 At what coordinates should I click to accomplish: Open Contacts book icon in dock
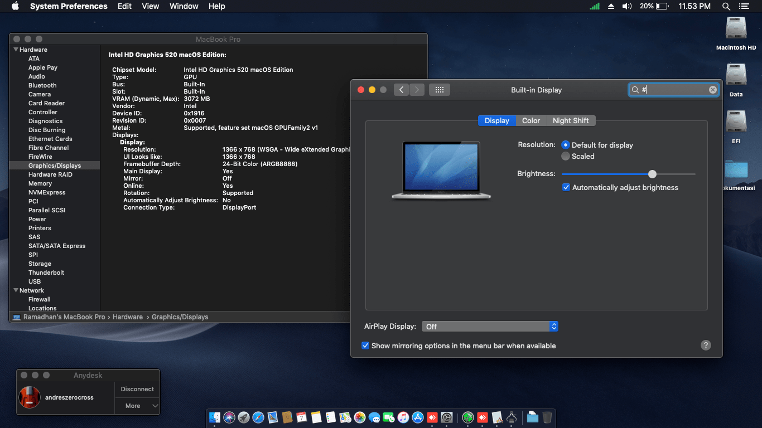pyautogui.click(x=287, y=417)
